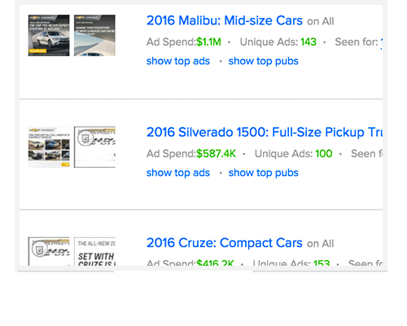407x326 pixels.
Task: Open Cruze HTML5 ad thumbnail
Action: pyautogui.click(x=49, y=251)
